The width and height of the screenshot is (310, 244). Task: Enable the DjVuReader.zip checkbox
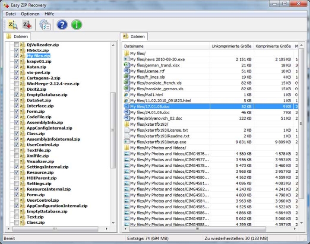pyautogui.click(x=16, y=44)
